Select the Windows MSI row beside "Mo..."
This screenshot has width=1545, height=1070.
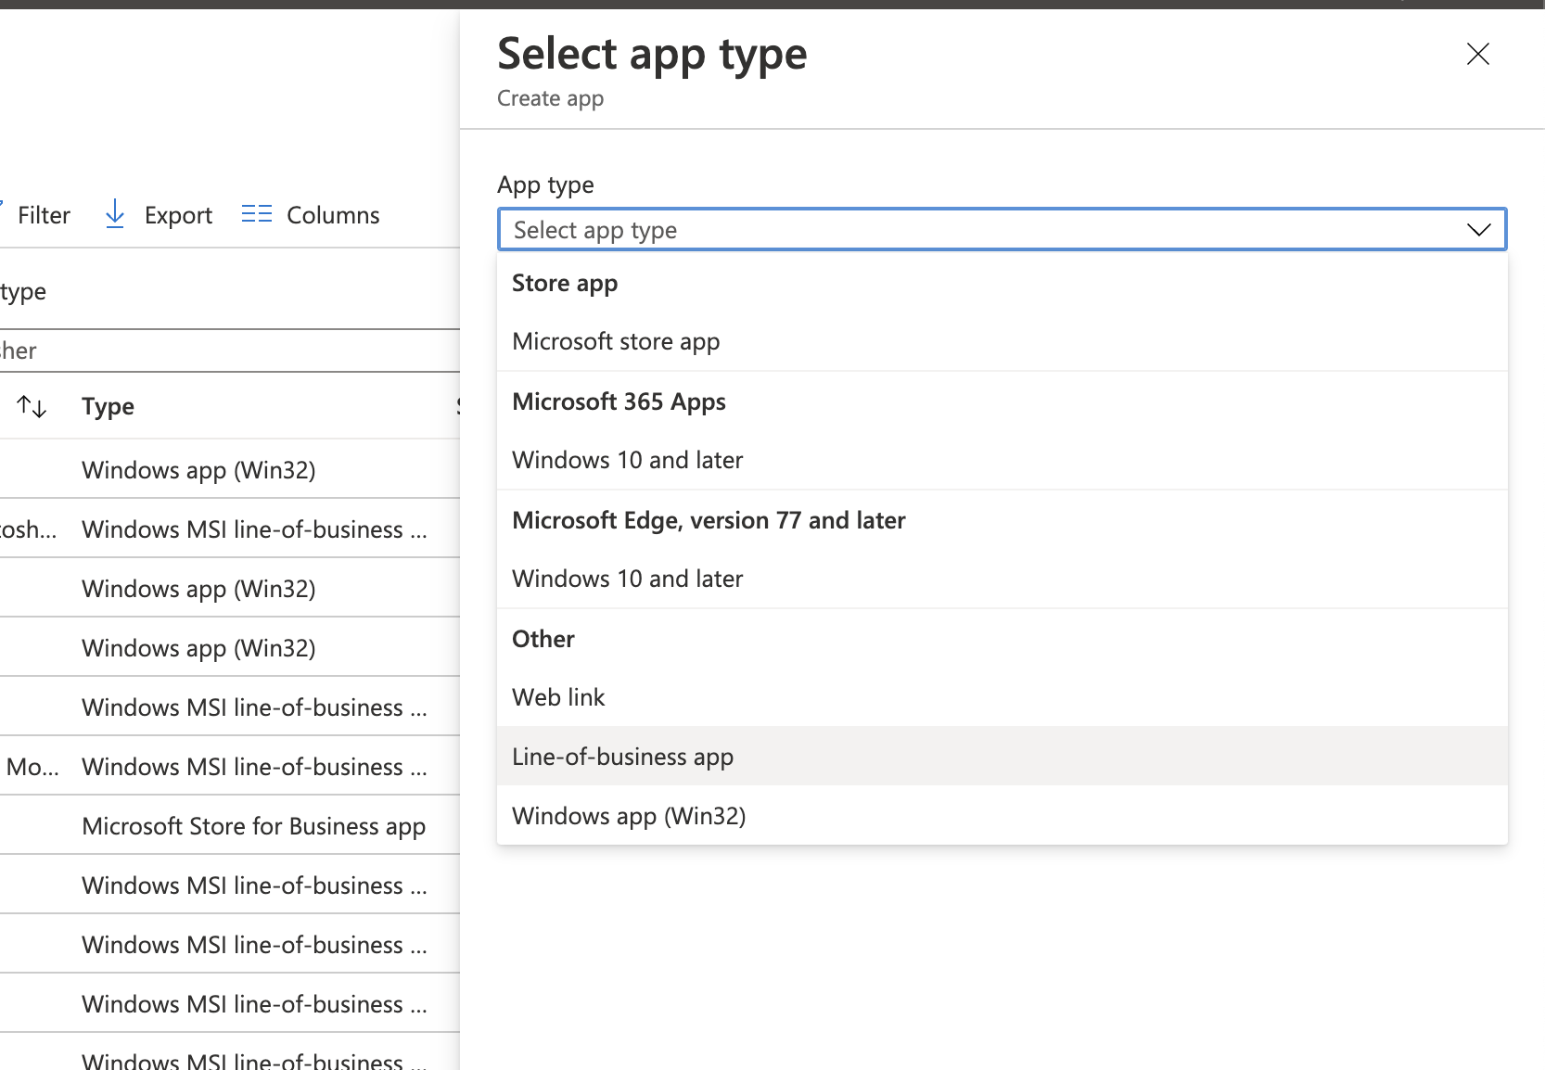coord(230,766)
